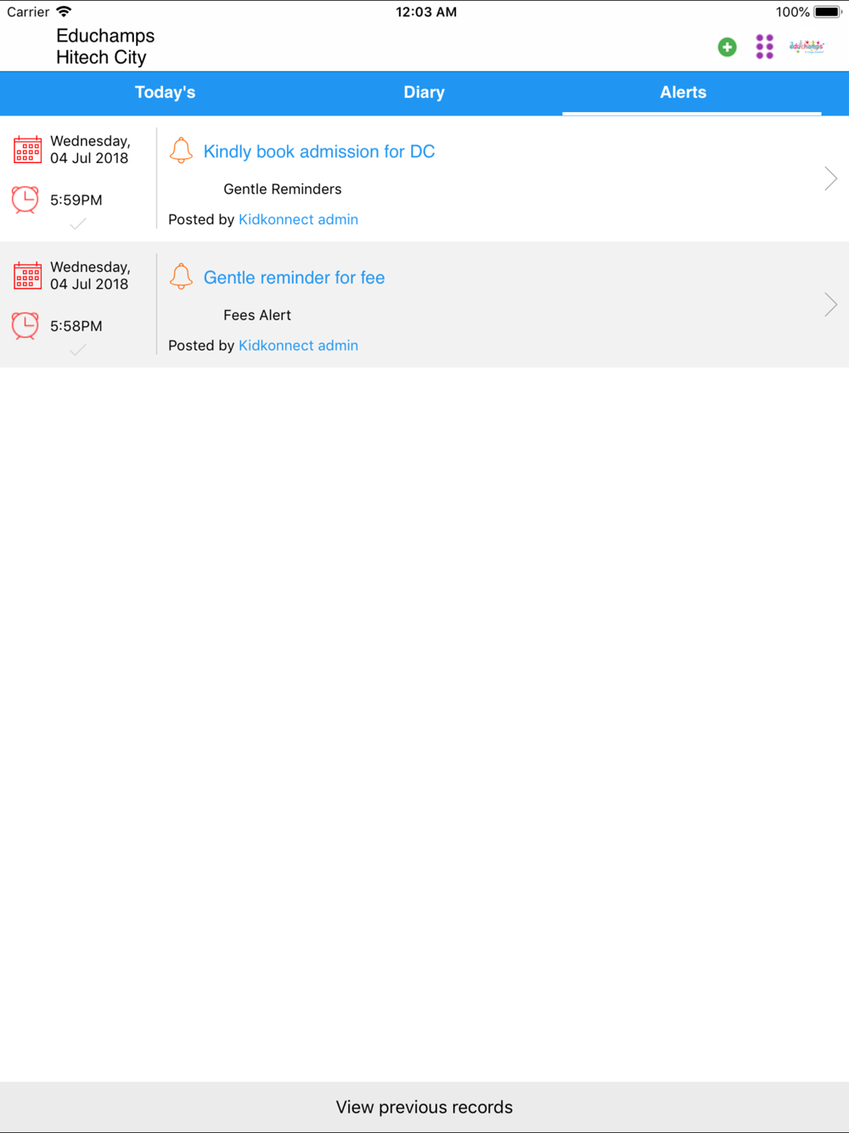Tap the Educhamps logo icon

(x=807, y=47)
